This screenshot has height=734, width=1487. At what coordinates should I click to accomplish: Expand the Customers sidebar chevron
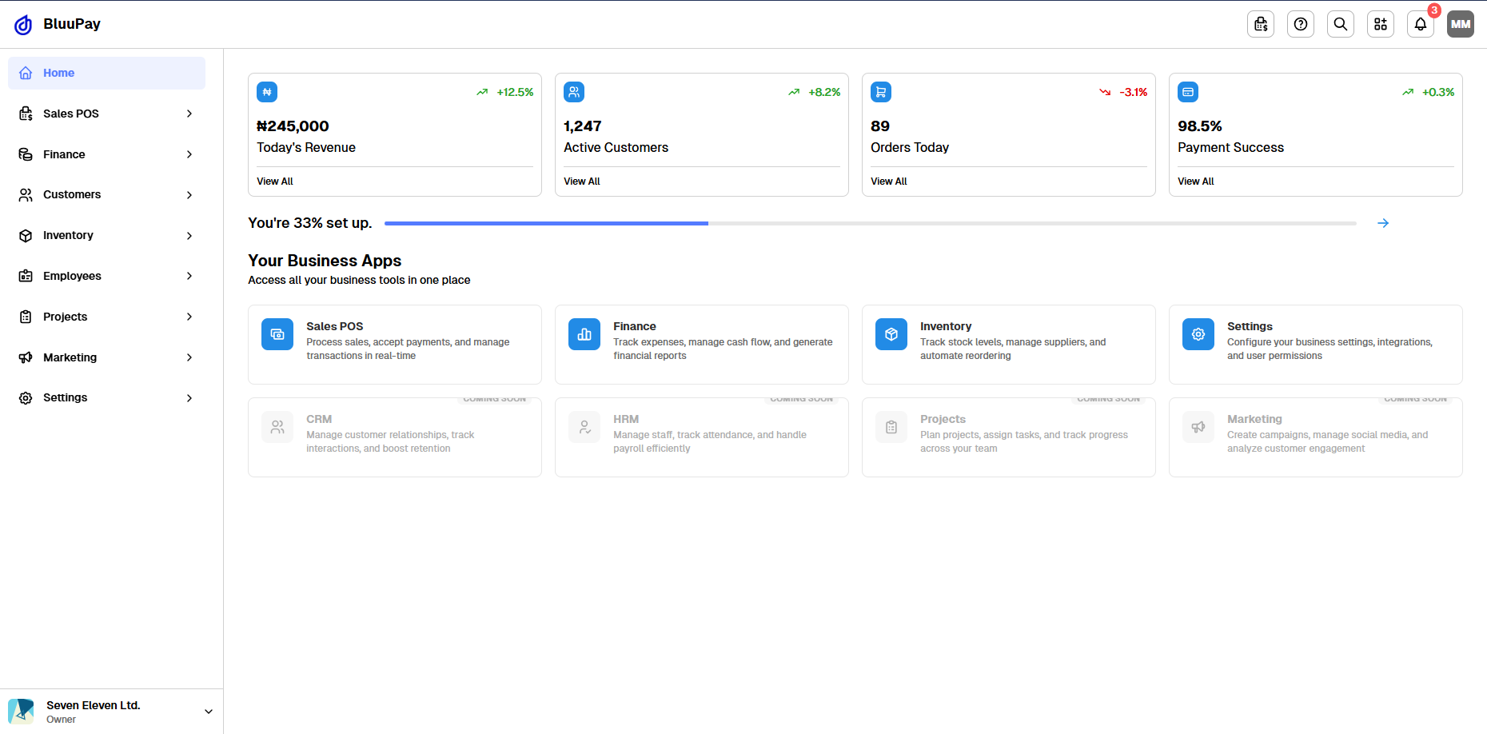coord(189,195)
